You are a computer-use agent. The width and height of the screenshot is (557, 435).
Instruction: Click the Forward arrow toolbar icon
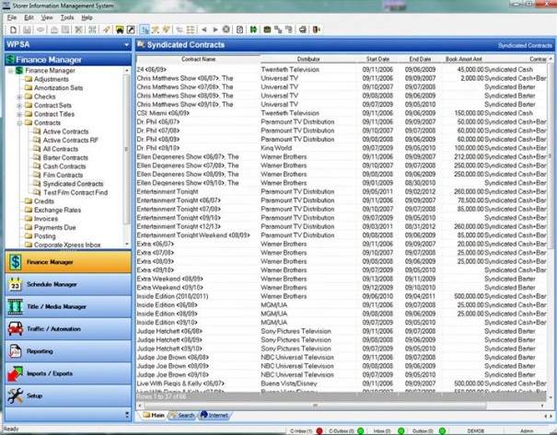click(215, 29)
